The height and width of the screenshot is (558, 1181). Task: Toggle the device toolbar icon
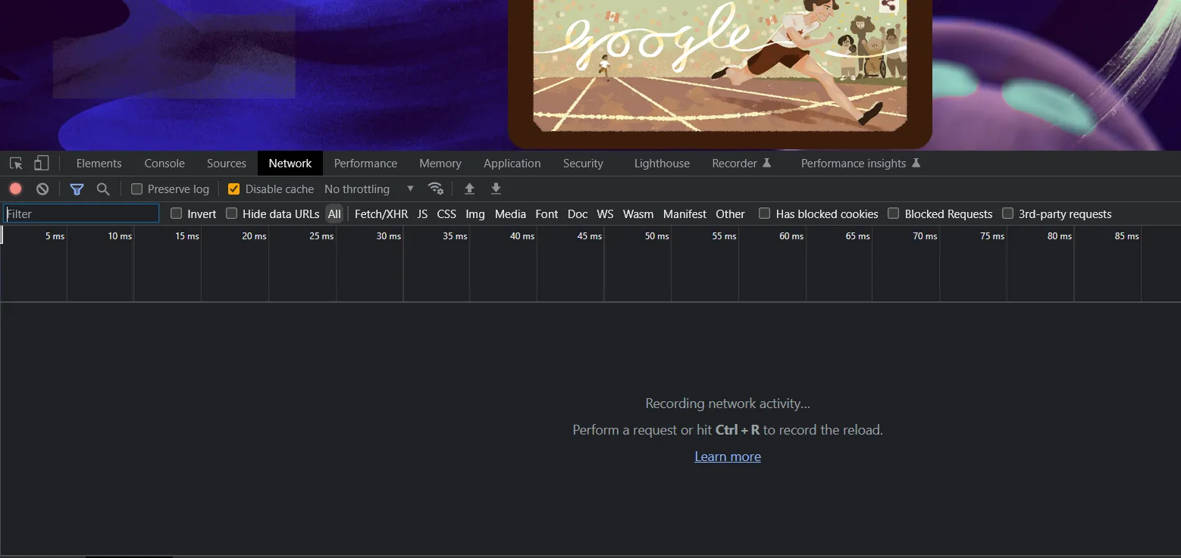tap(42, 164)
